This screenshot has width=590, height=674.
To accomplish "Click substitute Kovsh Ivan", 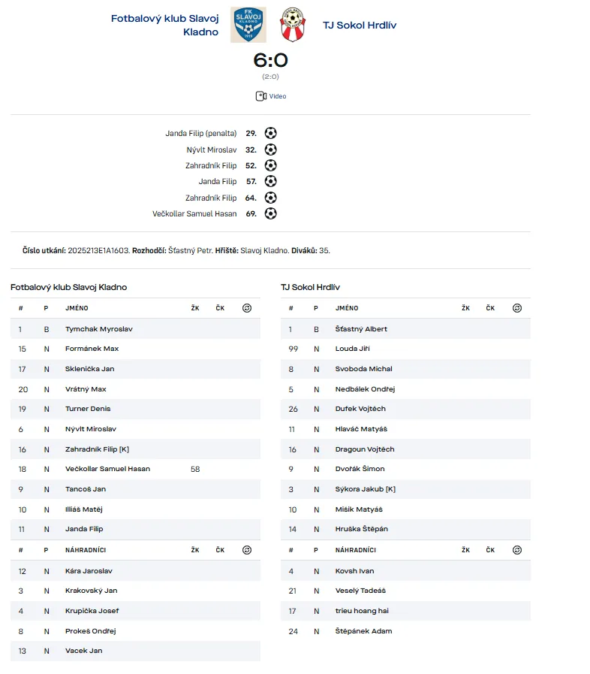I will 354,571.
